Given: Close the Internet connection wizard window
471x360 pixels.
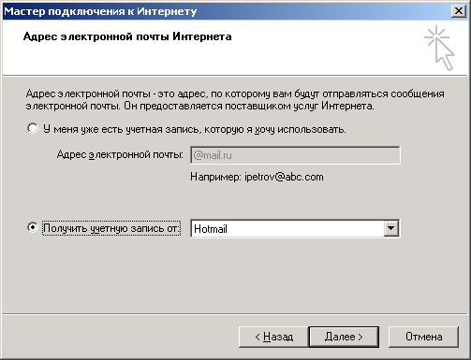Looking at the screenshot, I should tap(458, 11).
